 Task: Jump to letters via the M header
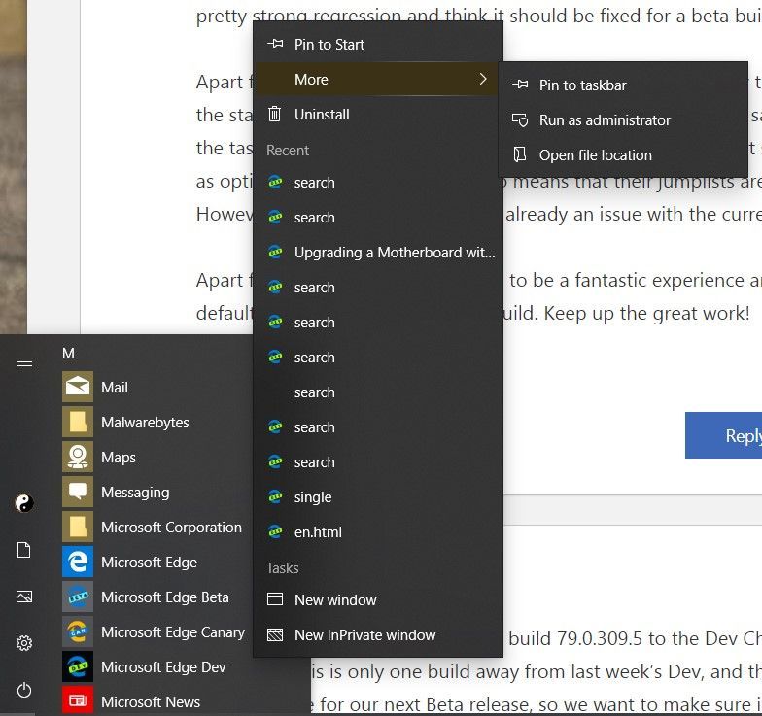[x=68, y=354]
